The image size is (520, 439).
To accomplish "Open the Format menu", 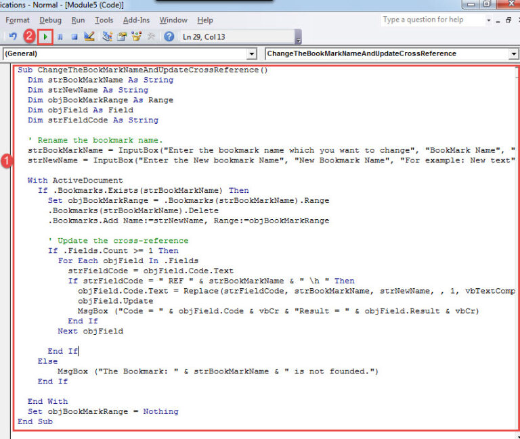I will pos(18,20).
